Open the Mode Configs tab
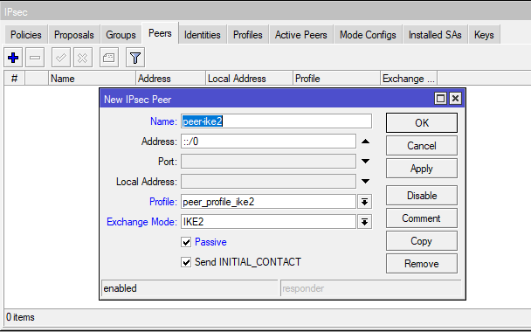Viewport: 531px width, 332px height. click(x=368, y=35)
